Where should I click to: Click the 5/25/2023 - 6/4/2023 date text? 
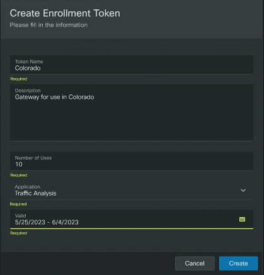coord(47,222)
